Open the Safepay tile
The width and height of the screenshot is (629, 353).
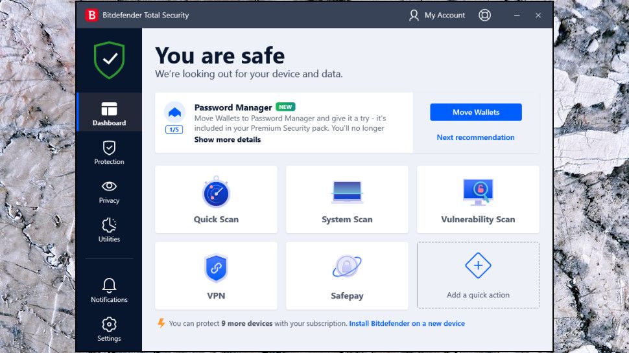[347, 276]
